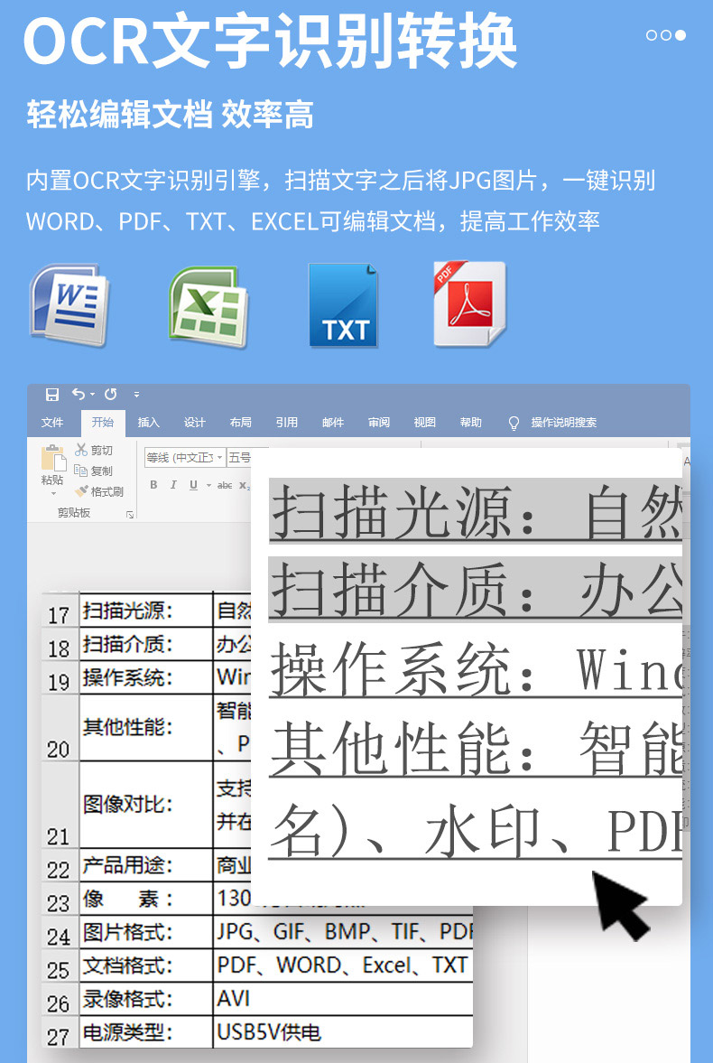The image size is (713, 1063).
Task: Click the Save icon in quick access toolbar
Action: pyautogui.click(x=52, y=395)
